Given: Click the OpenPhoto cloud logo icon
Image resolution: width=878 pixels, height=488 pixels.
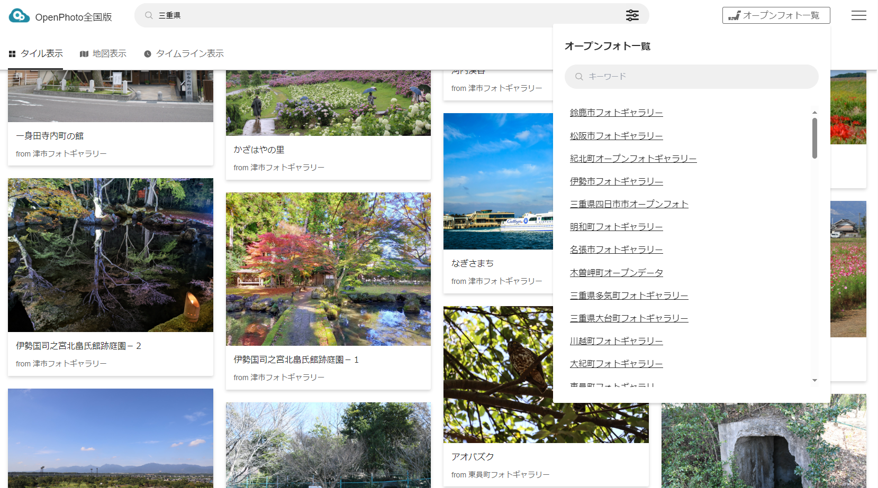Looking at the screenshot, I should (x=19, y=15).
